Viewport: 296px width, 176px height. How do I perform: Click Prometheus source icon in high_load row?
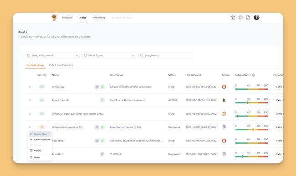(x=224, y=141)
